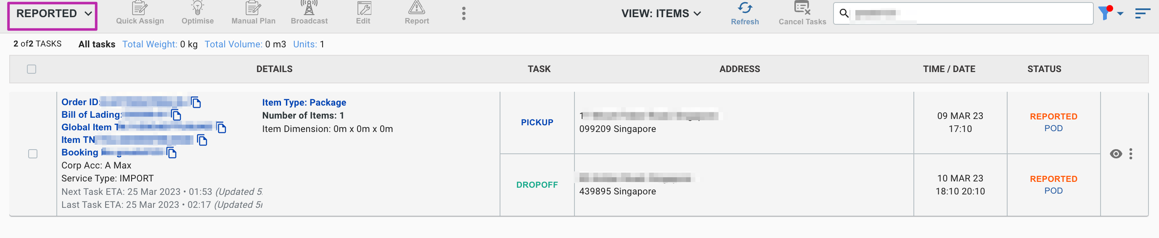Click the Broadcast tower icon
This screenshot has height=238, width=1159.
click(x=309, y=8)
